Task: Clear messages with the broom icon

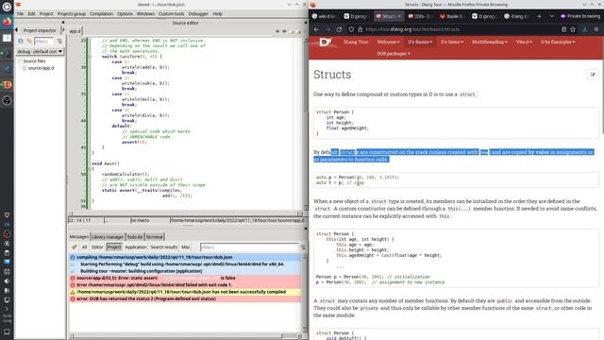Action: coord(74,247)
